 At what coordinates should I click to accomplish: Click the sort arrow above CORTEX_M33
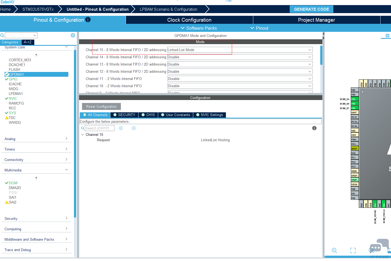(x=36, y=55)
